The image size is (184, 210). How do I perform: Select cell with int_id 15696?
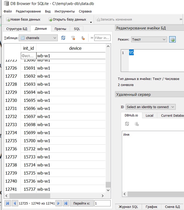[x=29, y=108]
